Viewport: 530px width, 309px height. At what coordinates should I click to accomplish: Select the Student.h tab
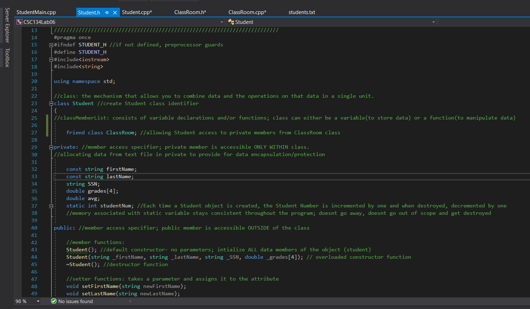[x=89, y=12]
